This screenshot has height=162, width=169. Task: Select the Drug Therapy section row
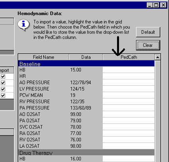[86, 152]
